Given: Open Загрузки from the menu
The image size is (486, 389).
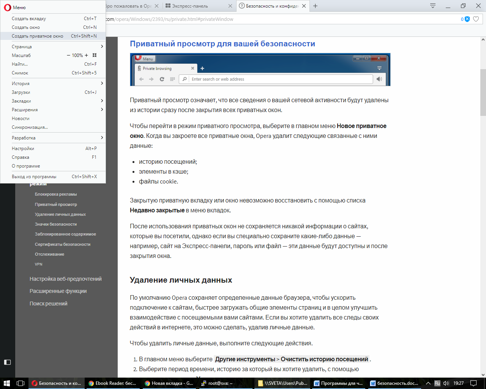Looking at the screenshot, I should pyautogui.click(x=53, y=92).
